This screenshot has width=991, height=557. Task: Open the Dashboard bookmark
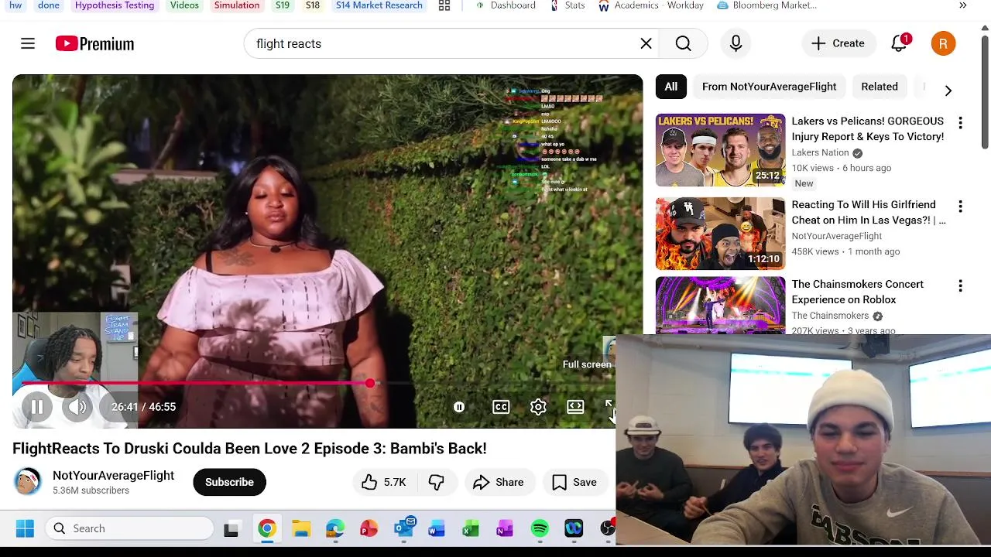(505, 5)
